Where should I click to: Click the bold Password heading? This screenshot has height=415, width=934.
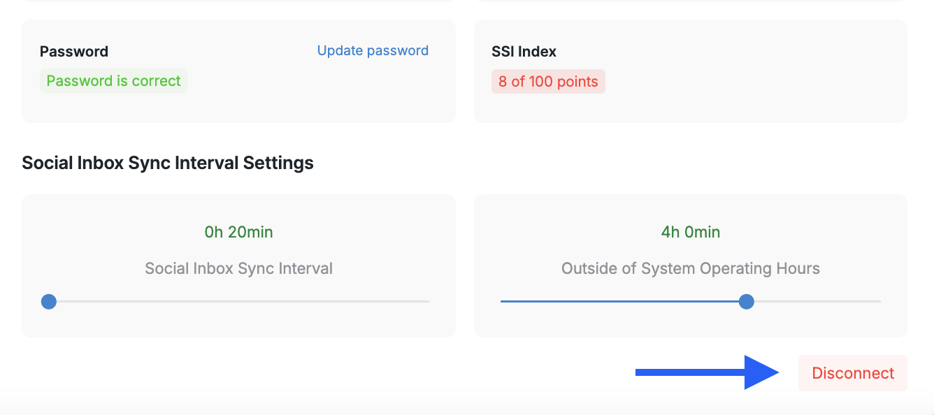tap(74, 52)
